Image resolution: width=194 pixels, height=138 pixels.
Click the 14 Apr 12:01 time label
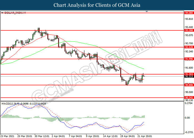tap(111, 136)
